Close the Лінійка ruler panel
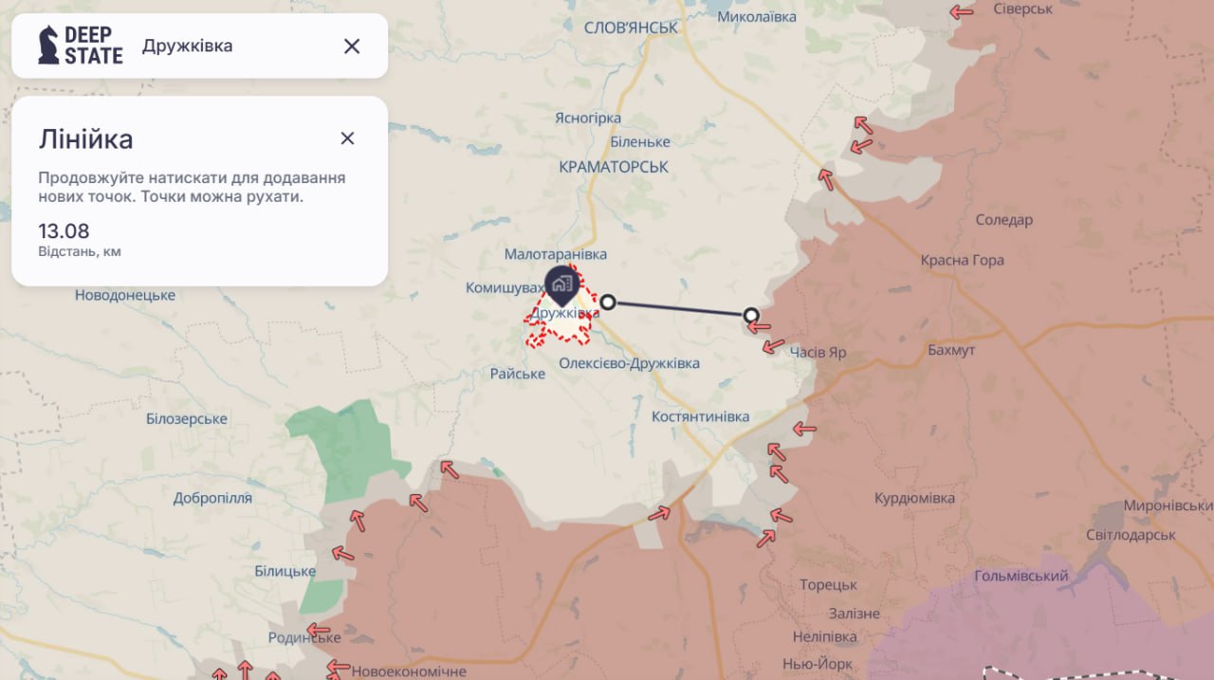The height and width of the screenshot is (680, 1214). tap(347, 138)
